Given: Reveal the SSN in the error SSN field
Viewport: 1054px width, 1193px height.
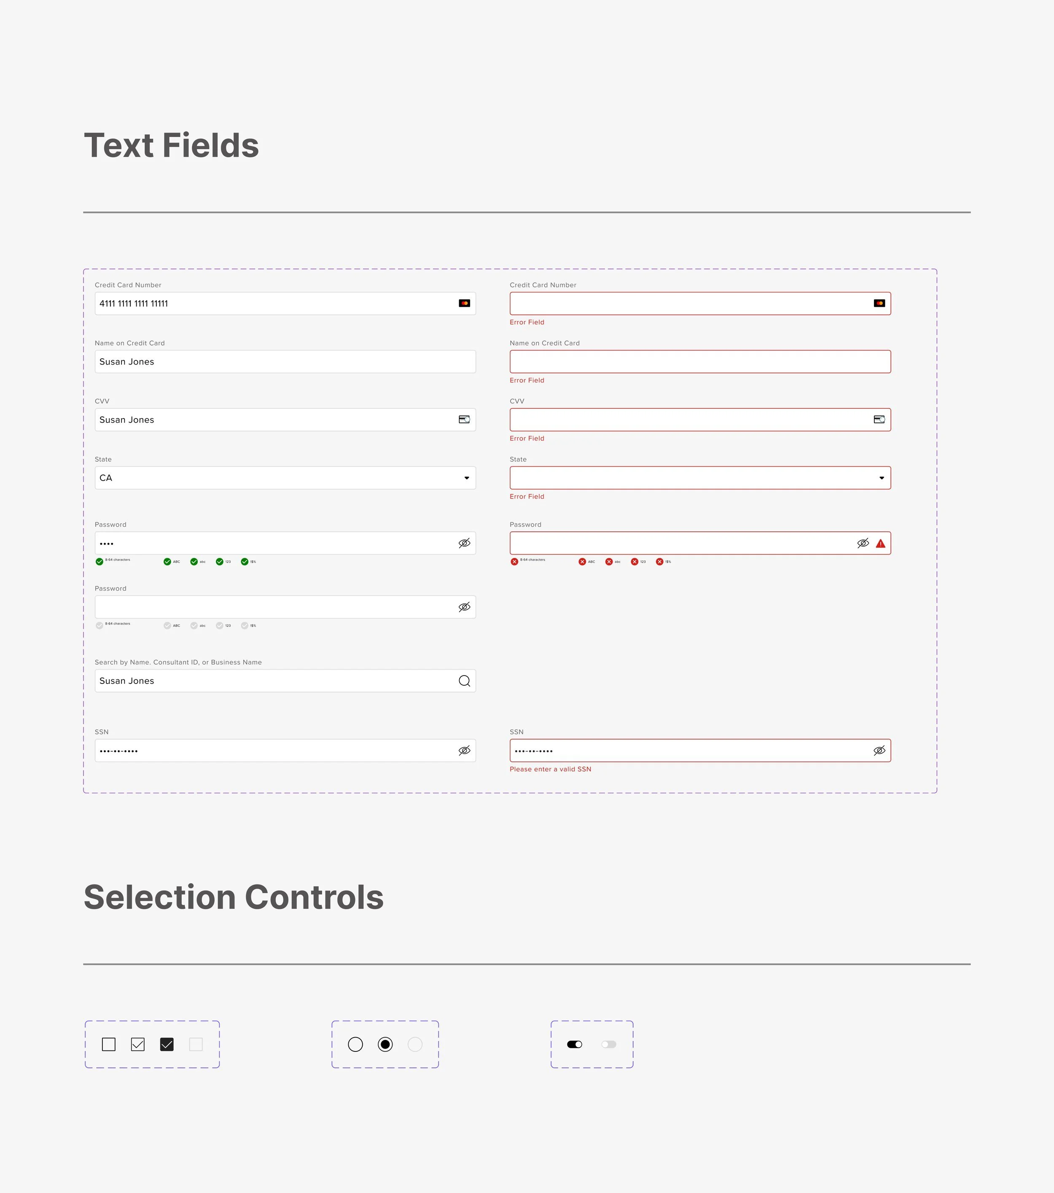Looking at the screenshot, I should coord(879,751).
